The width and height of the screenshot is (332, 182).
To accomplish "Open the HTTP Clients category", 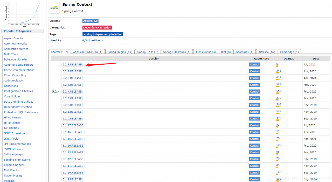I will 12,123.
